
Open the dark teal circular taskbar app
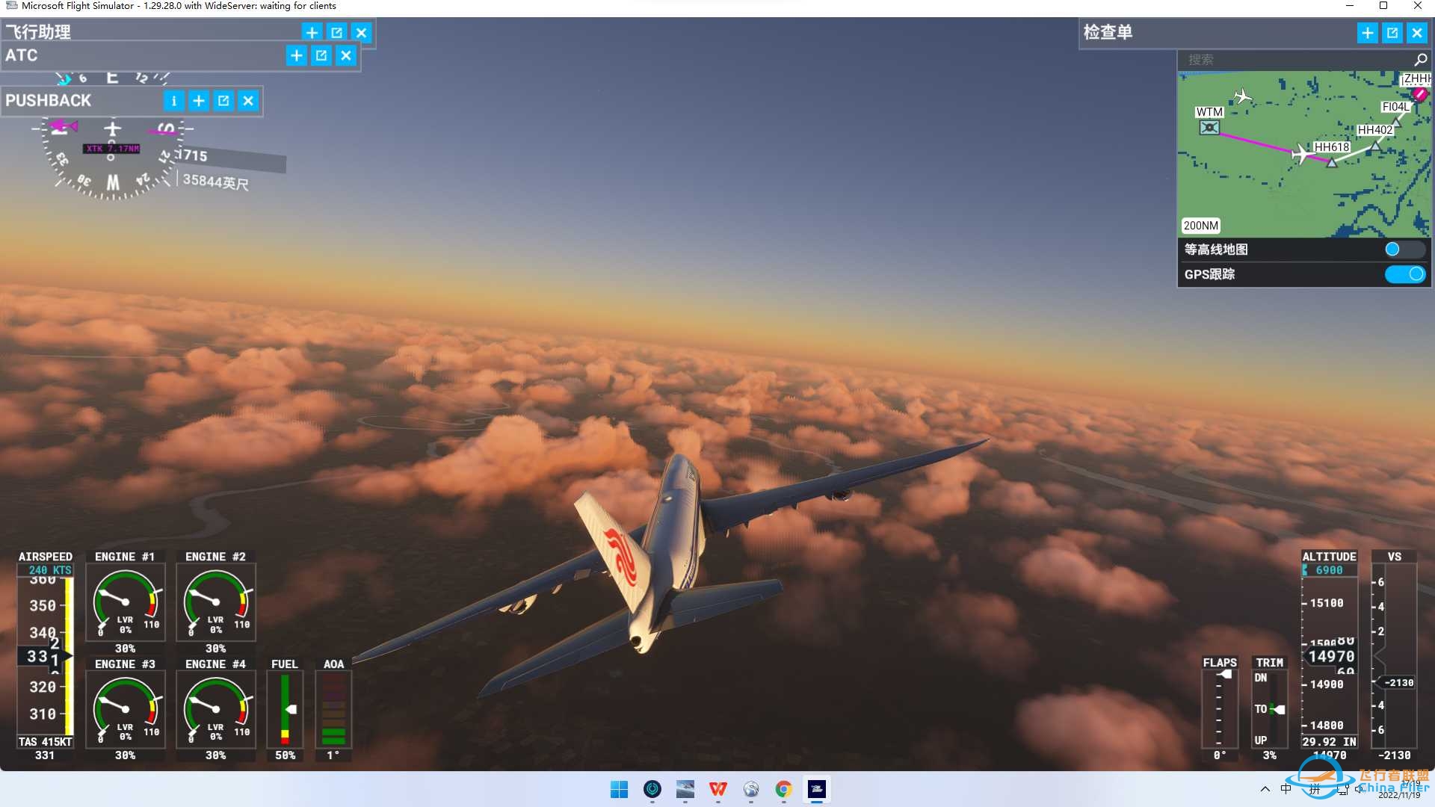click(652, 789)
